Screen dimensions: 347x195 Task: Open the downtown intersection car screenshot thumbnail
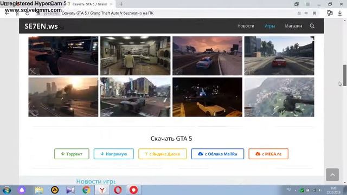coord(136,97)
